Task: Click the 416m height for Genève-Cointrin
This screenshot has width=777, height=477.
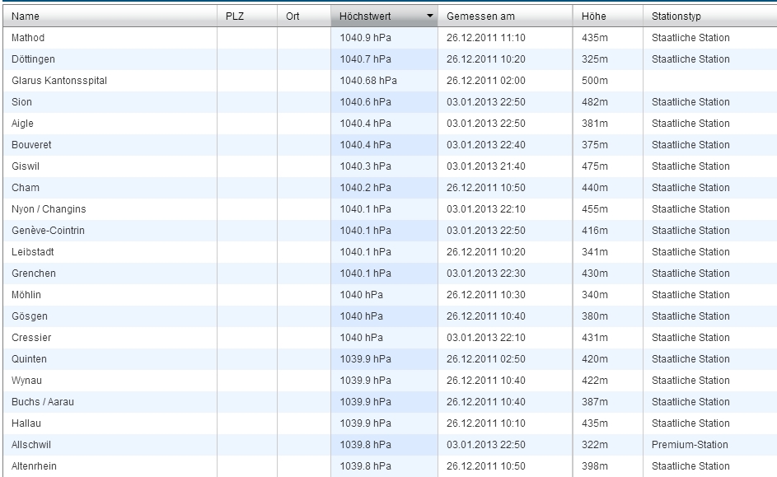Action: (x=595, y=231)
